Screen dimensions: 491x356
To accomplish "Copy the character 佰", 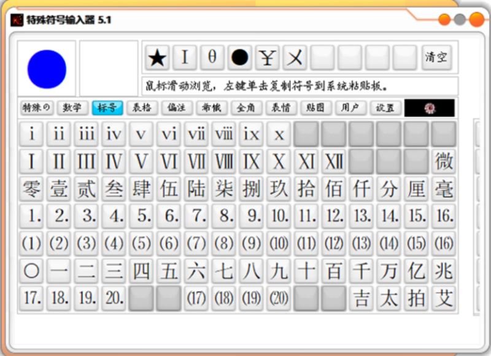I will point(334,189).
